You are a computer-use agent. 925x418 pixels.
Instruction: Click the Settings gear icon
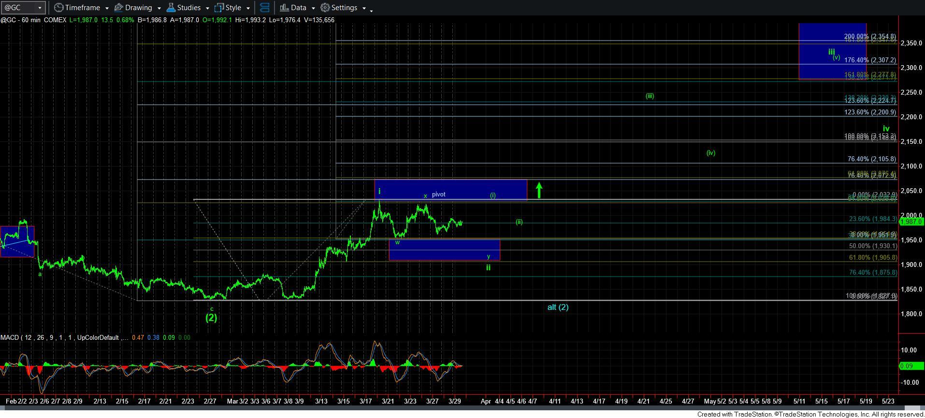click(x=325, y=8)
